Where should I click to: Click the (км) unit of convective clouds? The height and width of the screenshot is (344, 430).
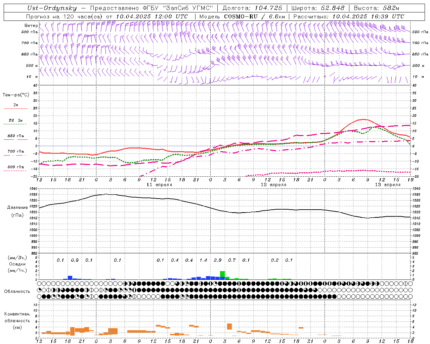click(x=17, y=327)
